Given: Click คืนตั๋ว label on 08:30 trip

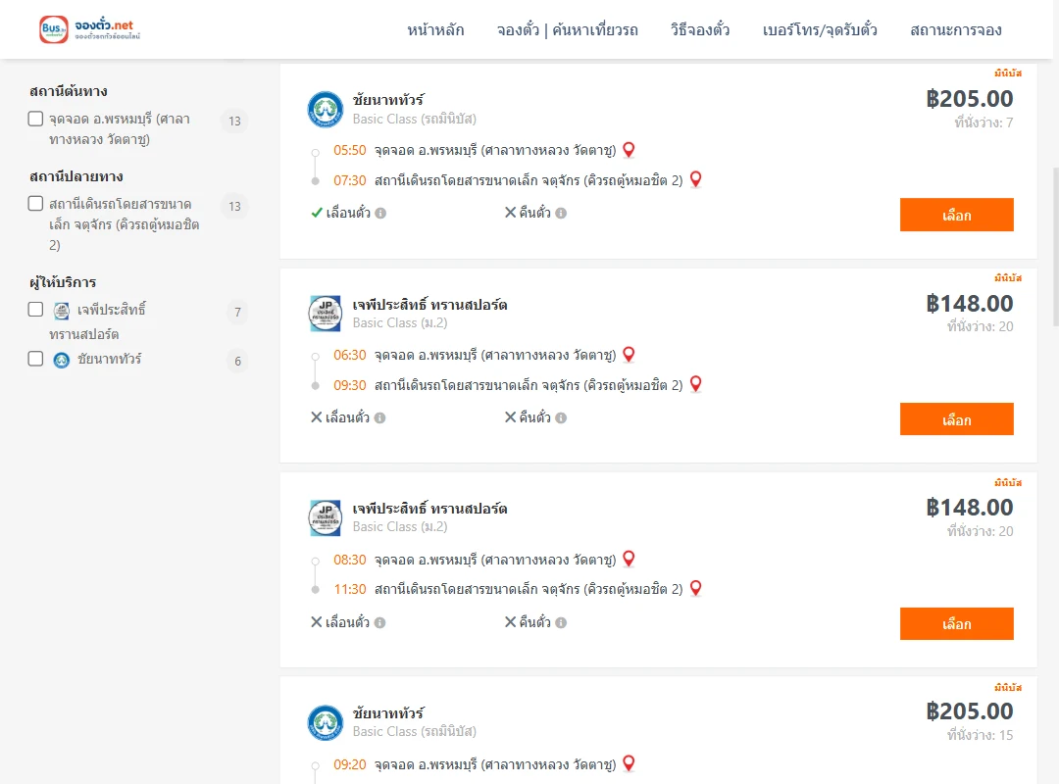Looking at the screenshot, I should (535, 622).
